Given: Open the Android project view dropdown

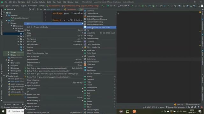Looking at the screenshot, I should pyautogui.click(x=10, y=9).
